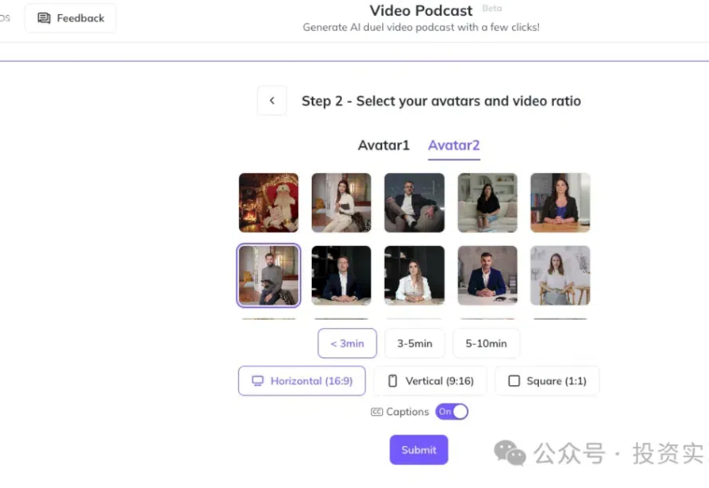Click the CC captions icon
The width and height of the screenshot is (709, 488).
pos(377,412)
